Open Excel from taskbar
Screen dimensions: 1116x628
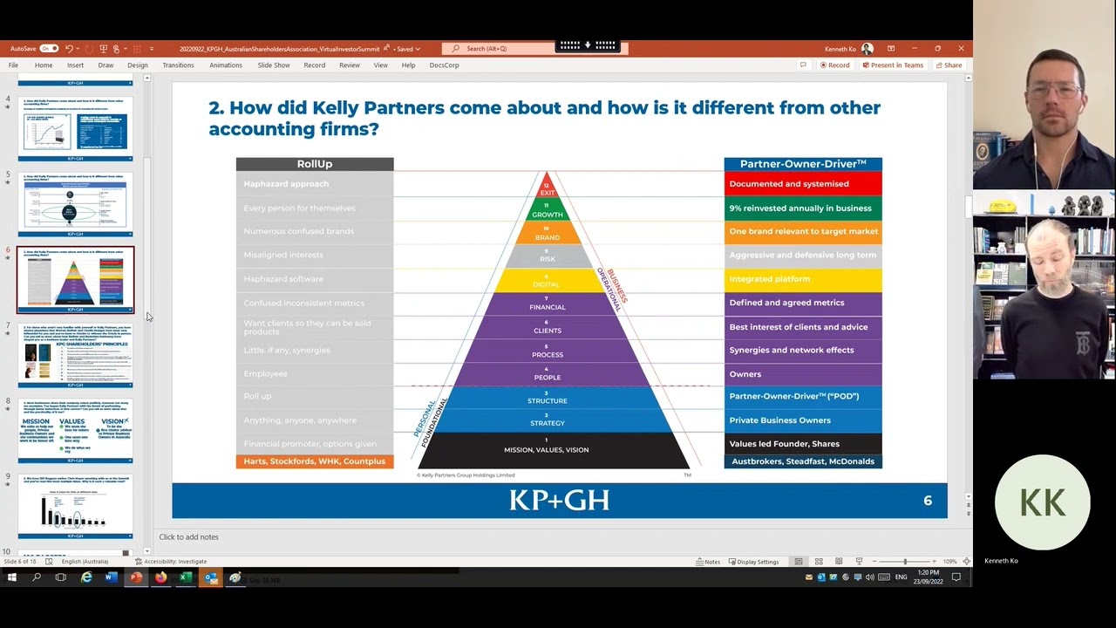[186, 577]
